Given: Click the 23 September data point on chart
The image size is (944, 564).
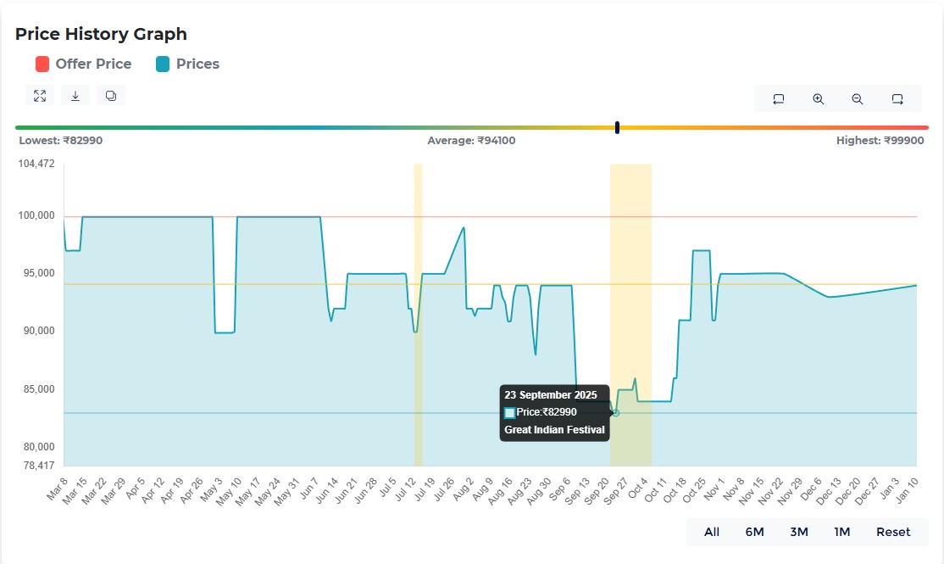Looking at the screenshot, I should [616, 413].
